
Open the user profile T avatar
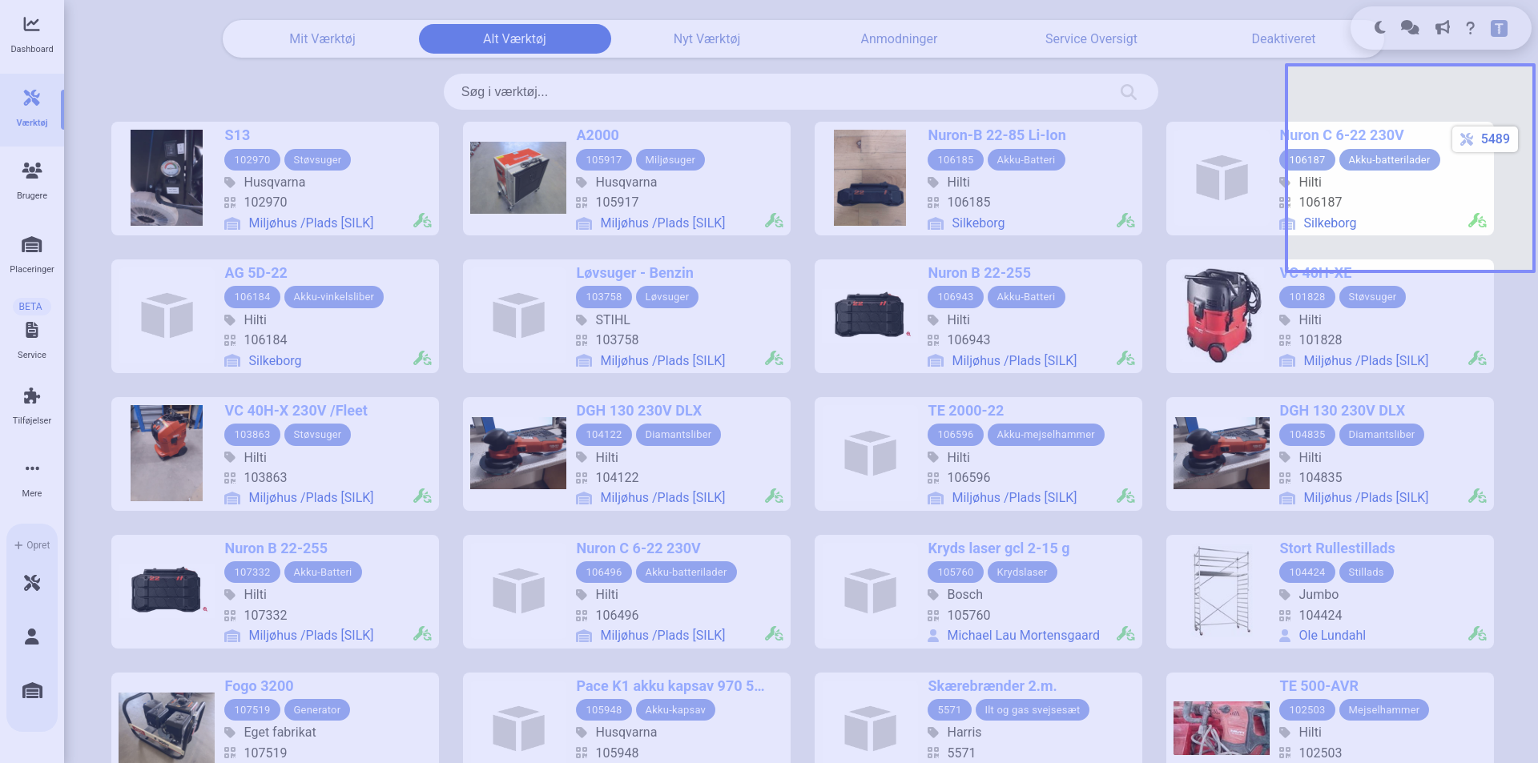pos(1499,28)
